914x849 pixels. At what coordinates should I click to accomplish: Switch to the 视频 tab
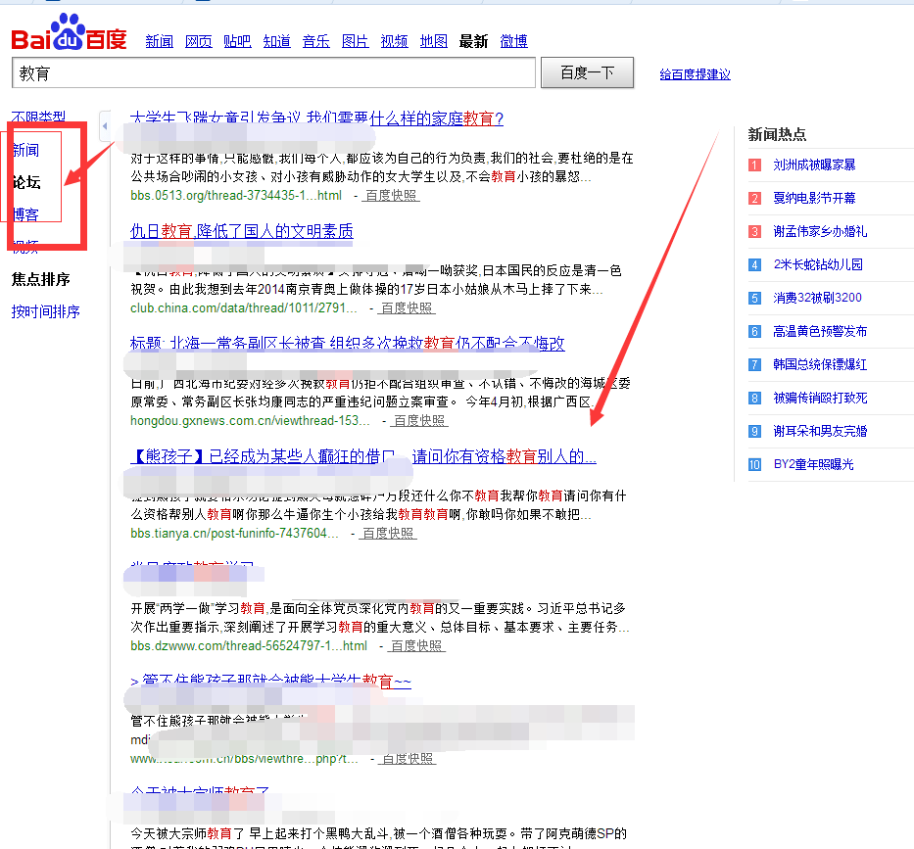[394, 41]
